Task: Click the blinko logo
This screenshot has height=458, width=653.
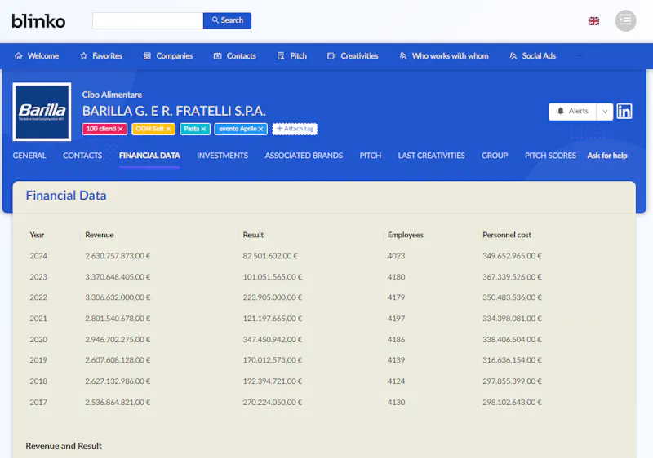Action: point(38,20)
